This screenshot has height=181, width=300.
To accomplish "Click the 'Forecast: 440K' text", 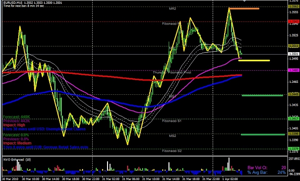I will pyautogui.click(x=16, y=117).
